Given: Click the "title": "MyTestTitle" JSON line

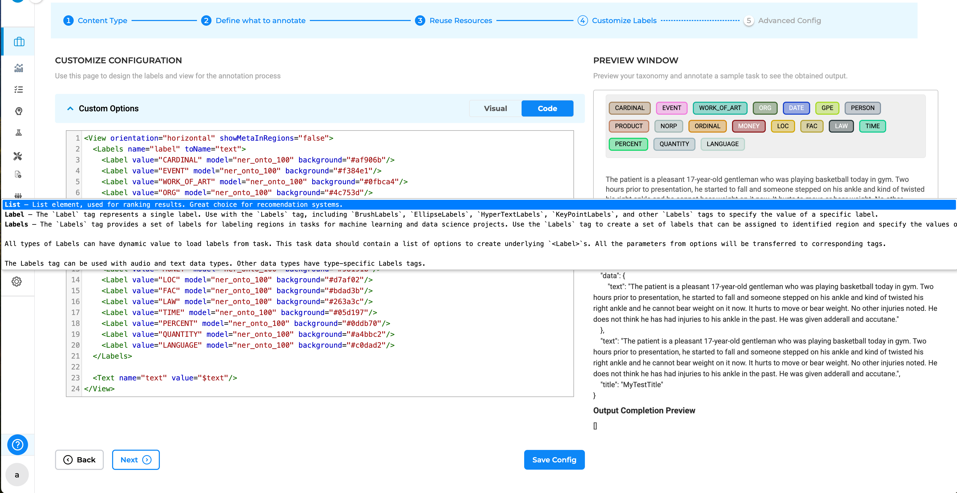Looking at the screenshot, I should coord(632,385).
